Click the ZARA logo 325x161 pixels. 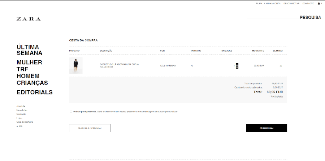click(29, 19)
